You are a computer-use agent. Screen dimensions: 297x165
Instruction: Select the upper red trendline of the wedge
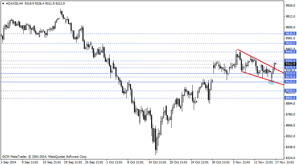261,61
